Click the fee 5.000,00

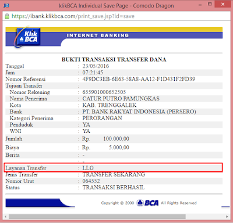[x=119, y=148]
